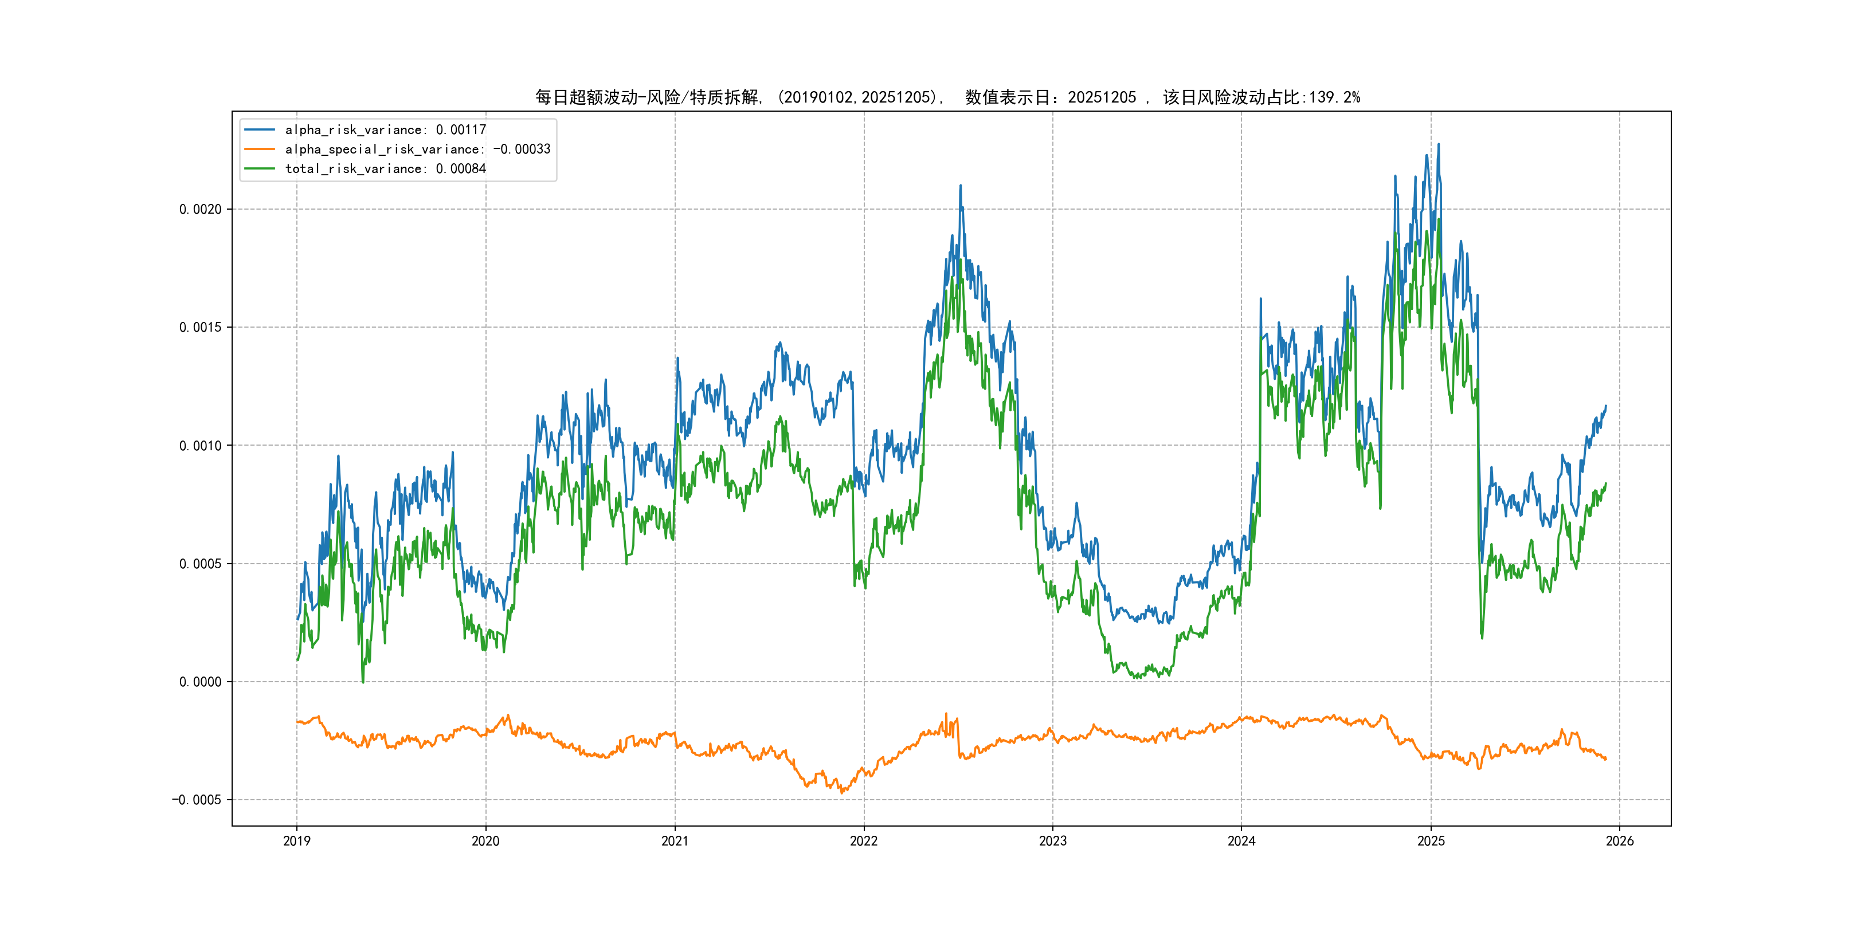Click the blue alpha_risk_variance legend line sample
The image size is (1857, 928).
tap(260, 129)
